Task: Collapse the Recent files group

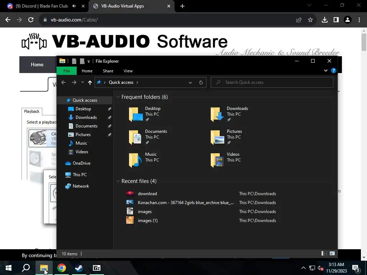Action: [x=118, y=181]
